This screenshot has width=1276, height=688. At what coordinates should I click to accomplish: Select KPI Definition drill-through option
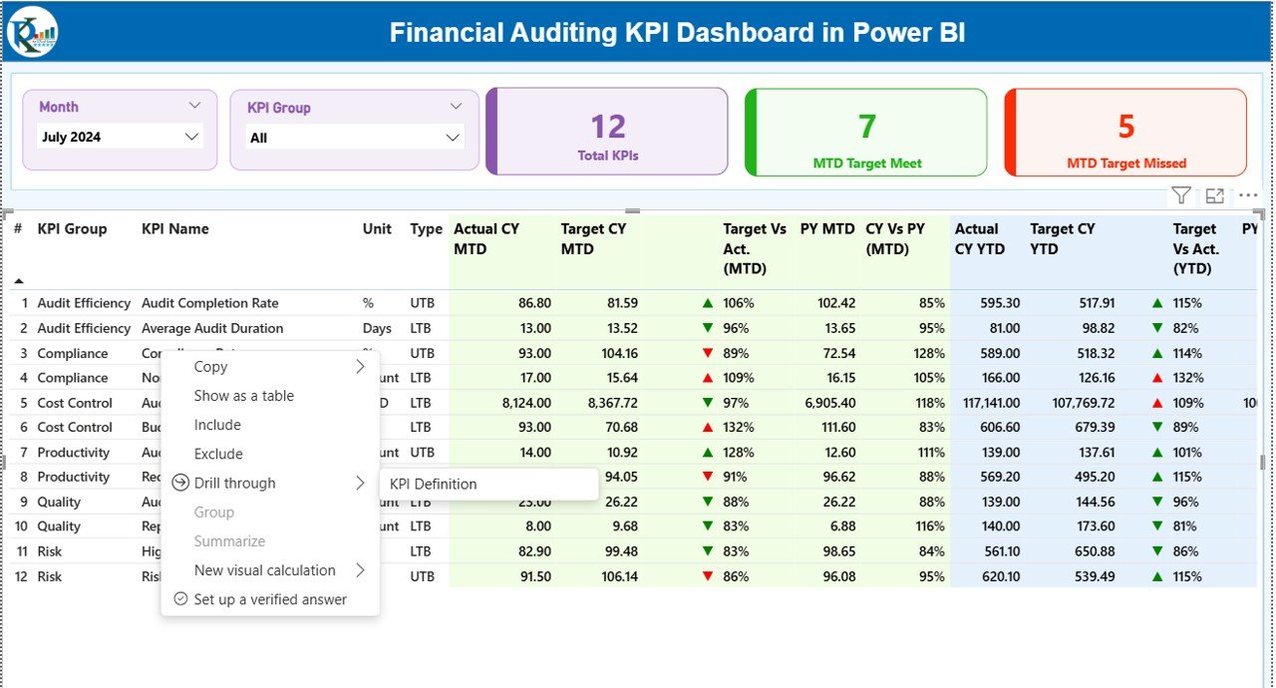[x=434, y=484]
